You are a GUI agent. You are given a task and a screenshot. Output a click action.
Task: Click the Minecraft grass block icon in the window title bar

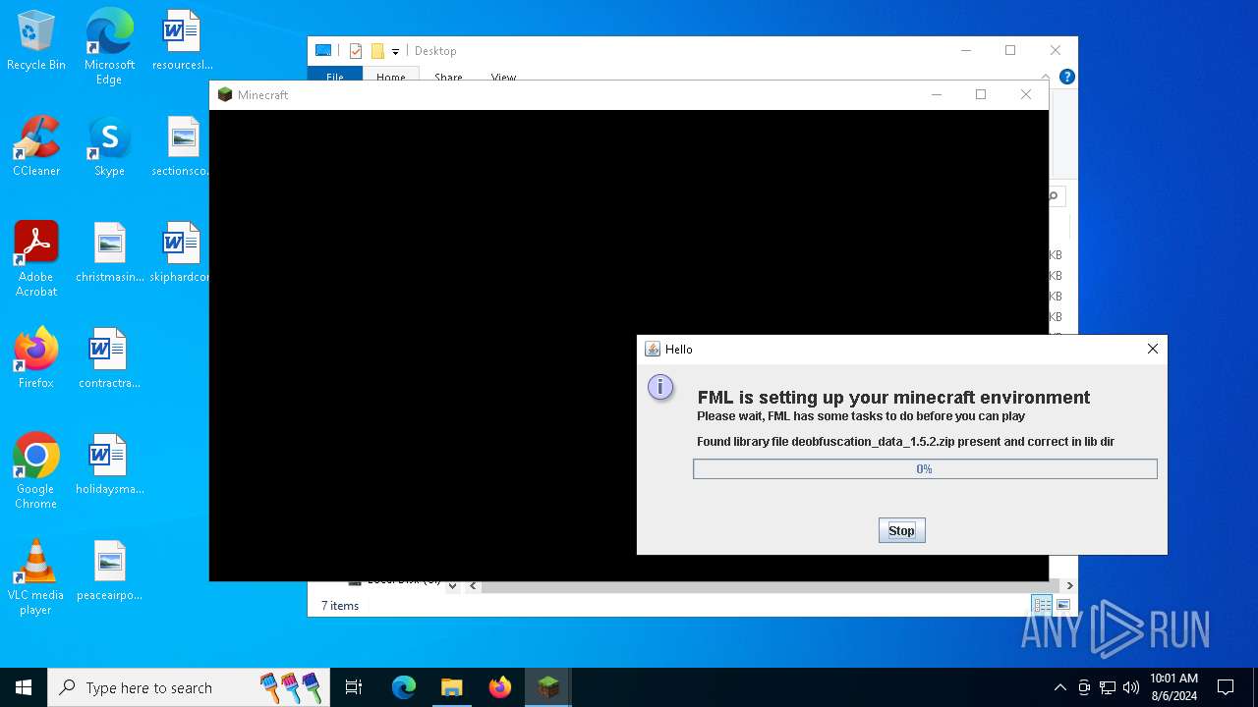click(x=225, y=94)
